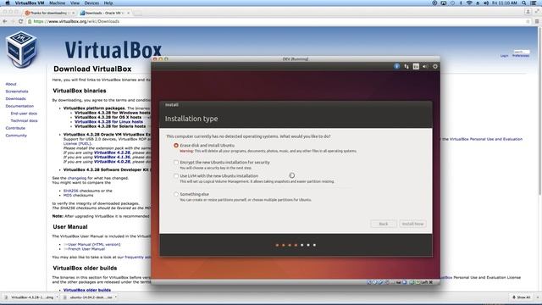Click the Back button in the installer
This screenshot has width=542, height=305.
coord(384,224)
